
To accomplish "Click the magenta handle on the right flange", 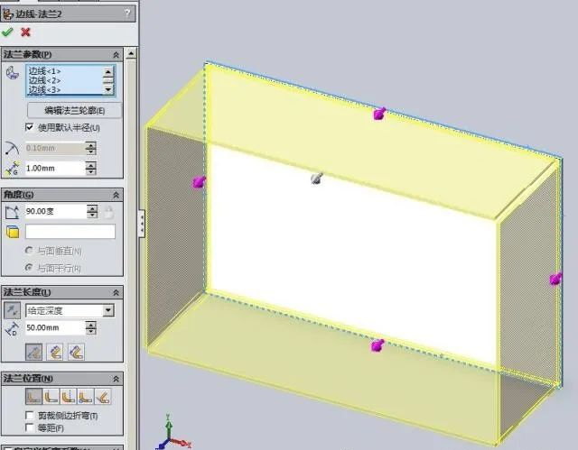I will click(555, 279).
